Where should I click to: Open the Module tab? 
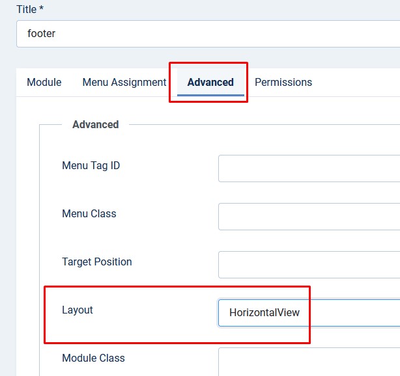click(44, 82)
